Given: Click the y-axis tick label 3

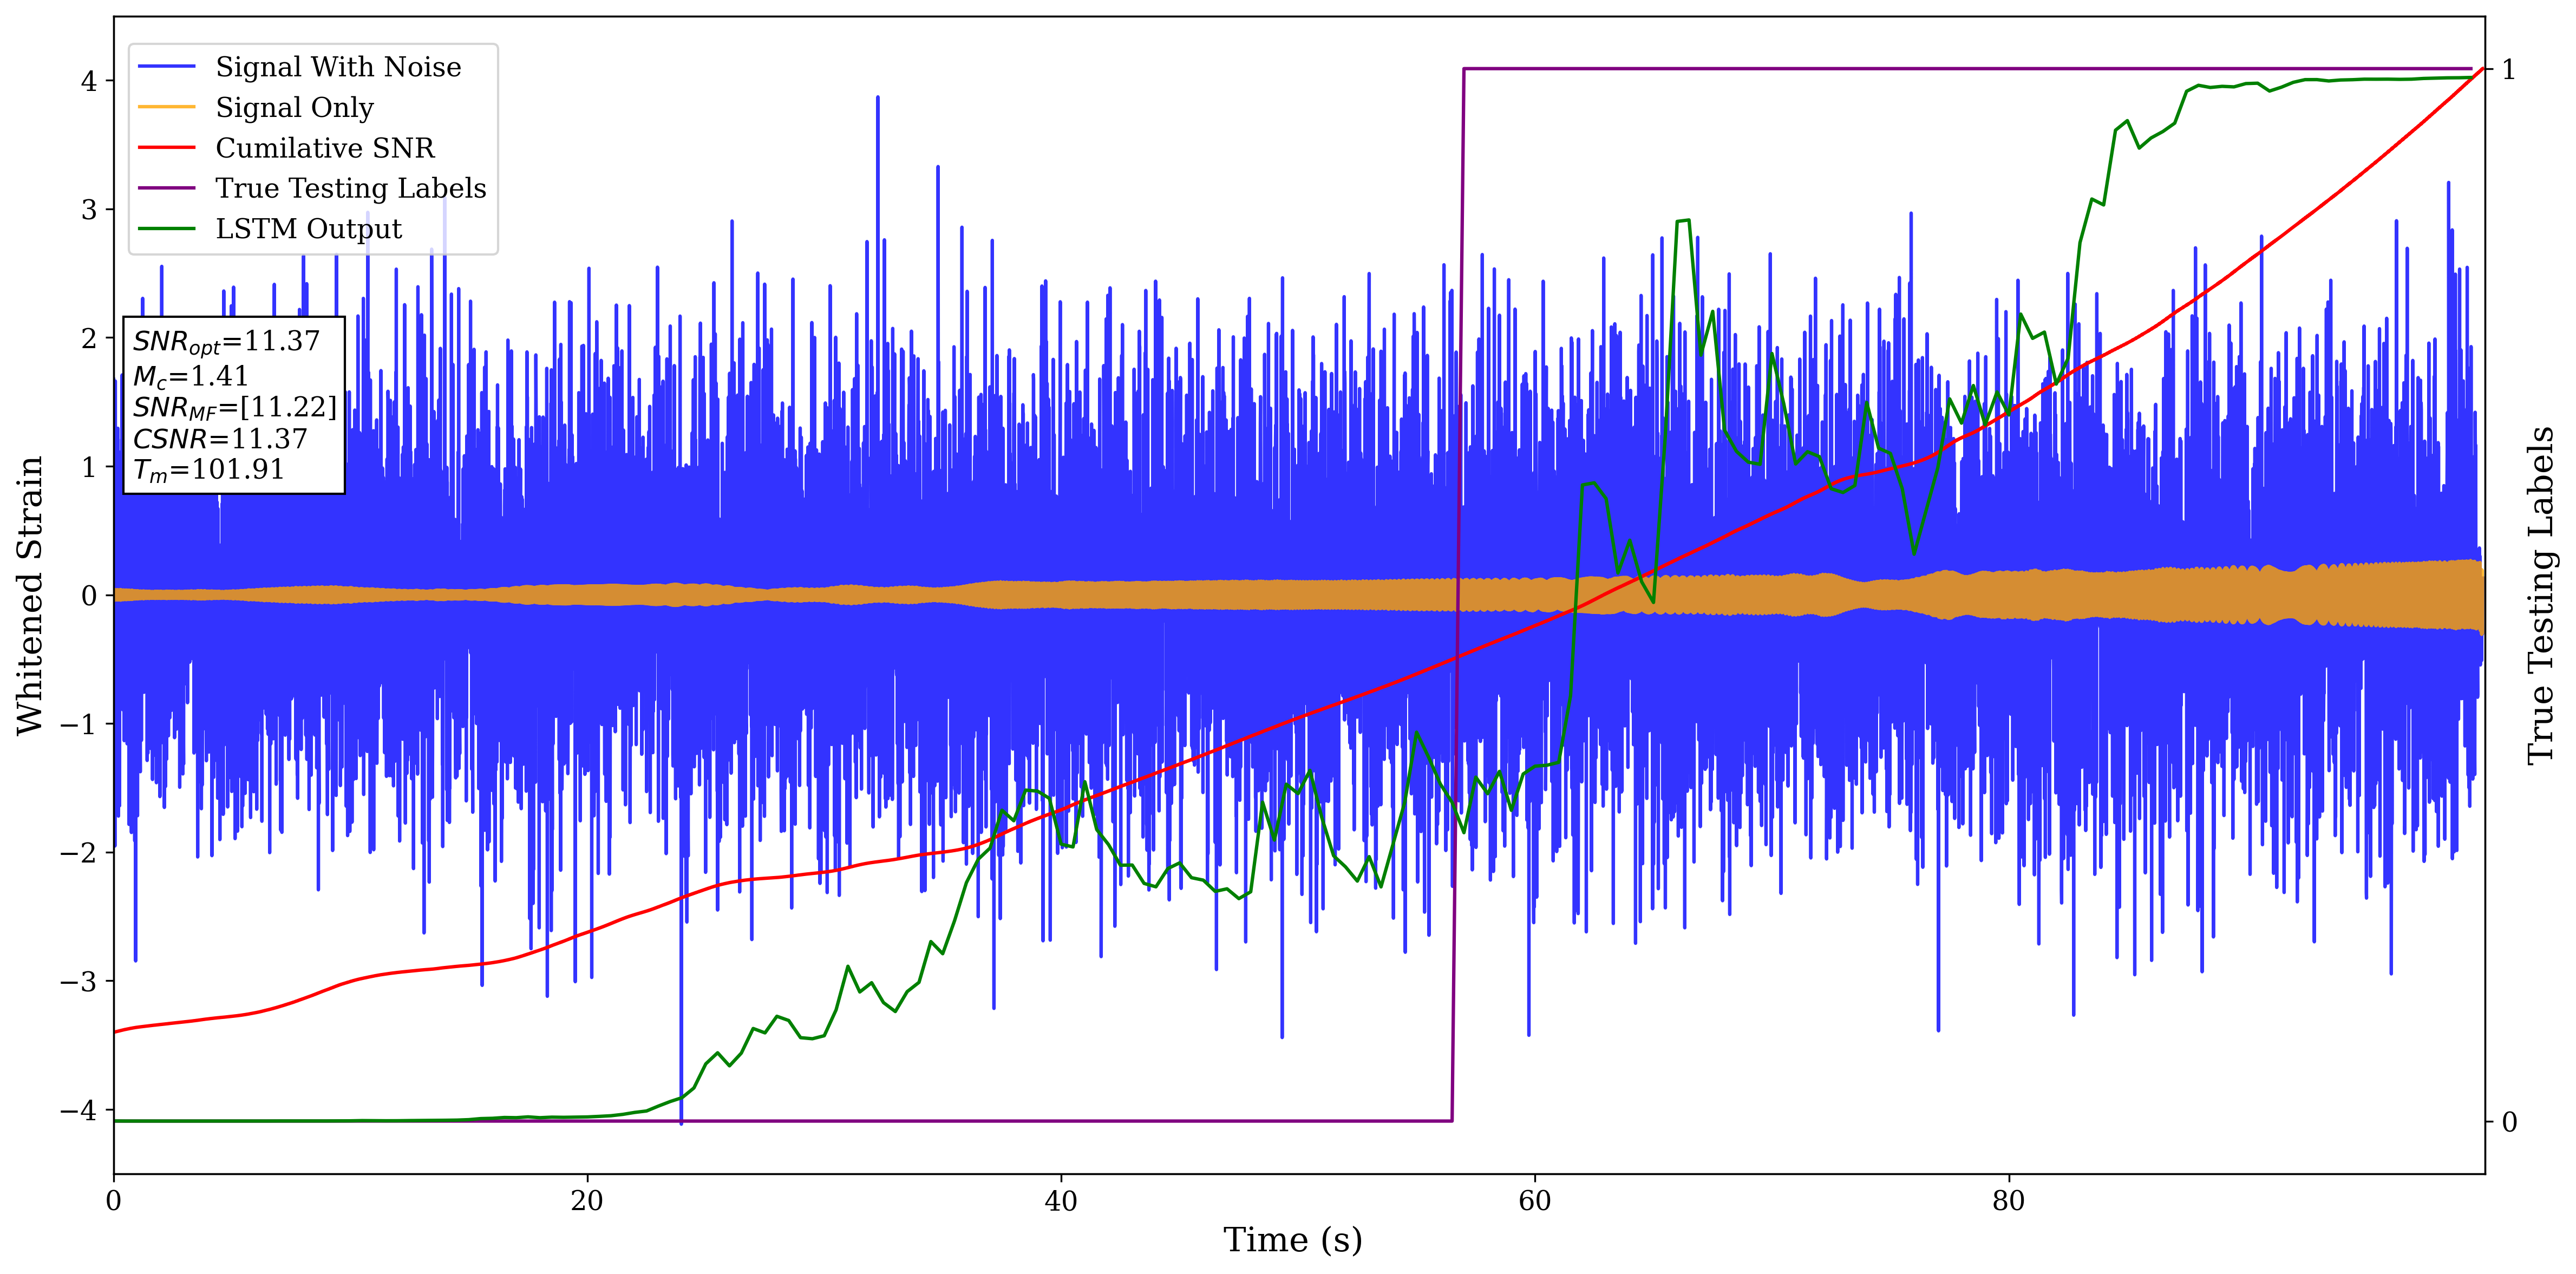Looking at the screenshot, I should click(89, 209).
